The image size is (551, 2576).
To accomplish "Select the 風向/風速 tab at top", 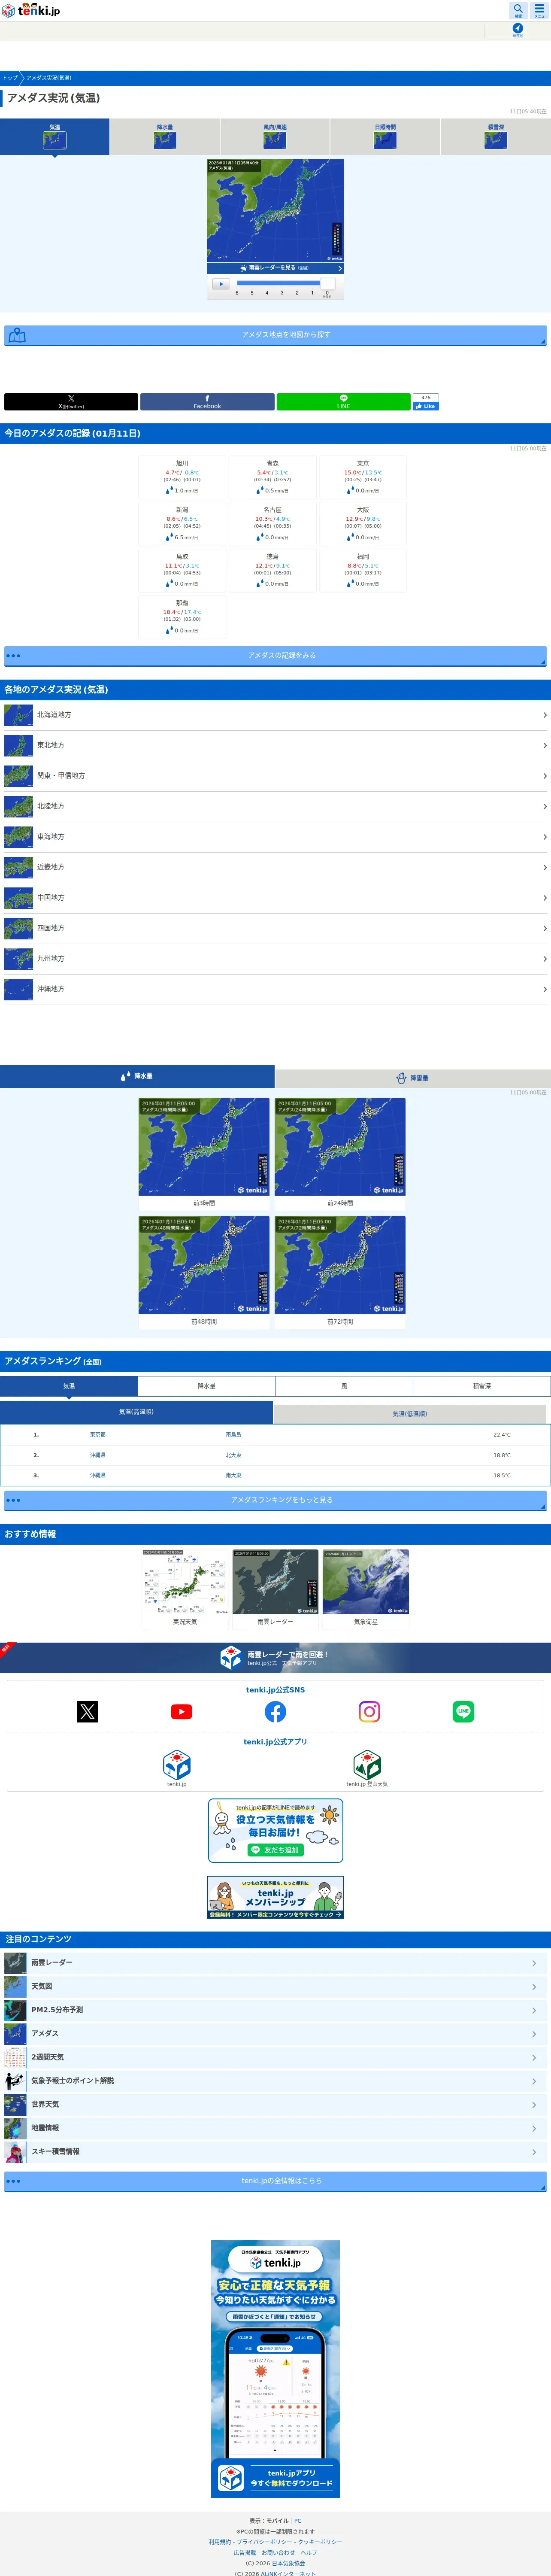I will [x=275, y=136].
